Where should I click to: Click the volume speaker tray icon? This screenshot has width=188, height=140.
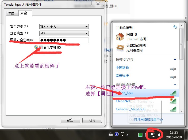[x=160, y=135]
